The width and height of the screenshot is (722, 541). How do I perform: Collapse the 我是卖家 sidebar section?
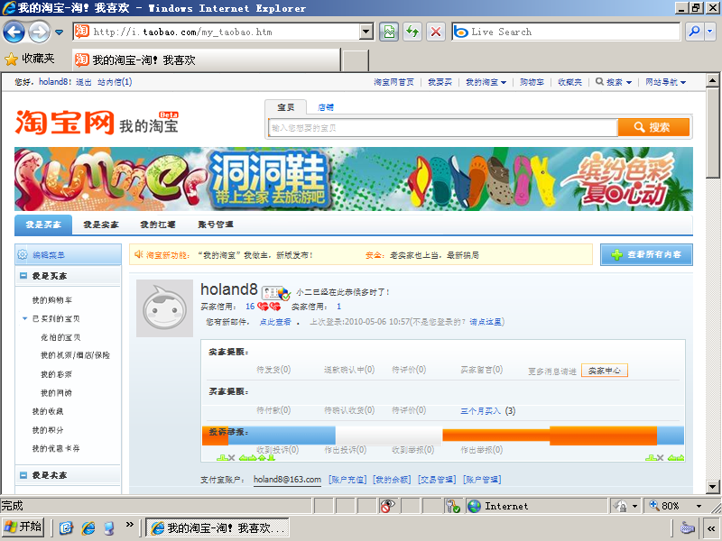[23, 475]
